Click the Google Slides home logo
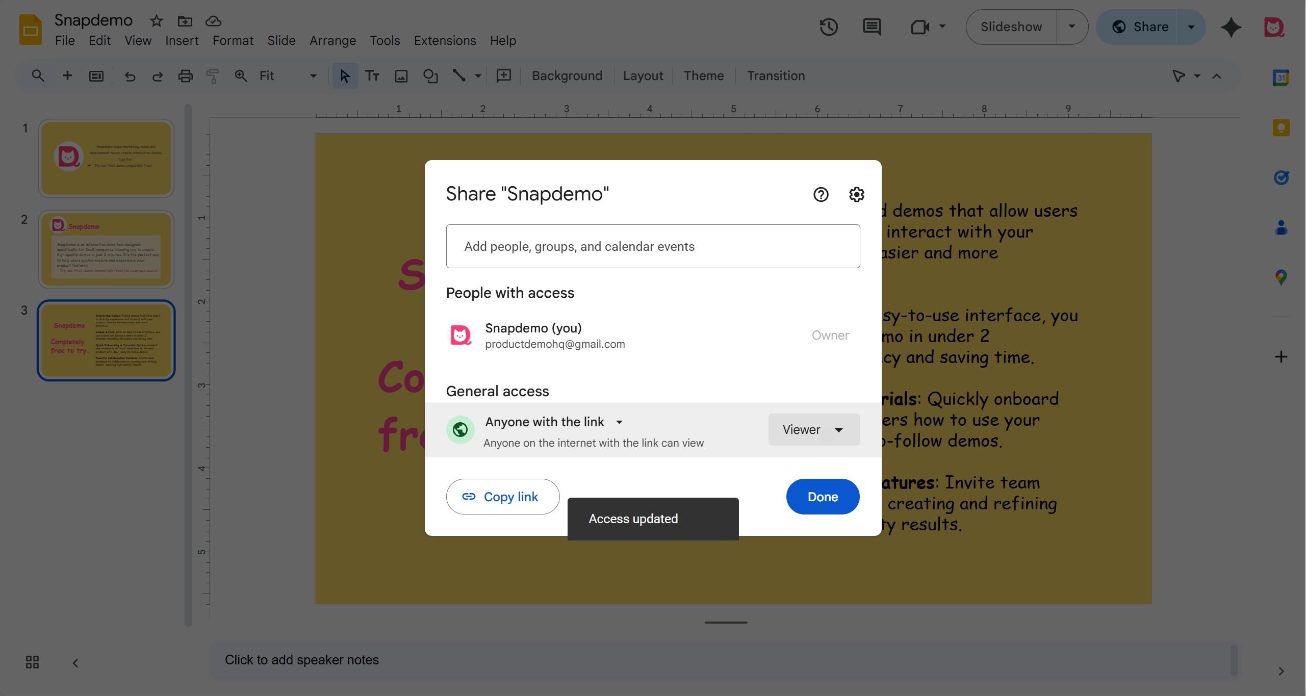 (x=31, y=30)
